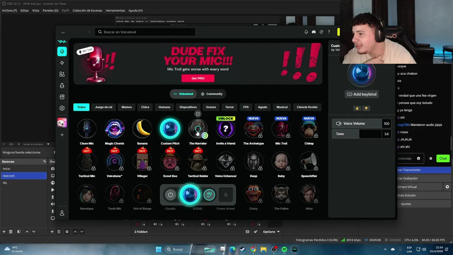The width and height of the screenshot is (453, 255).
Task: Open Voicemod settings gear in sidebar
Action: [x=62, y=108]
